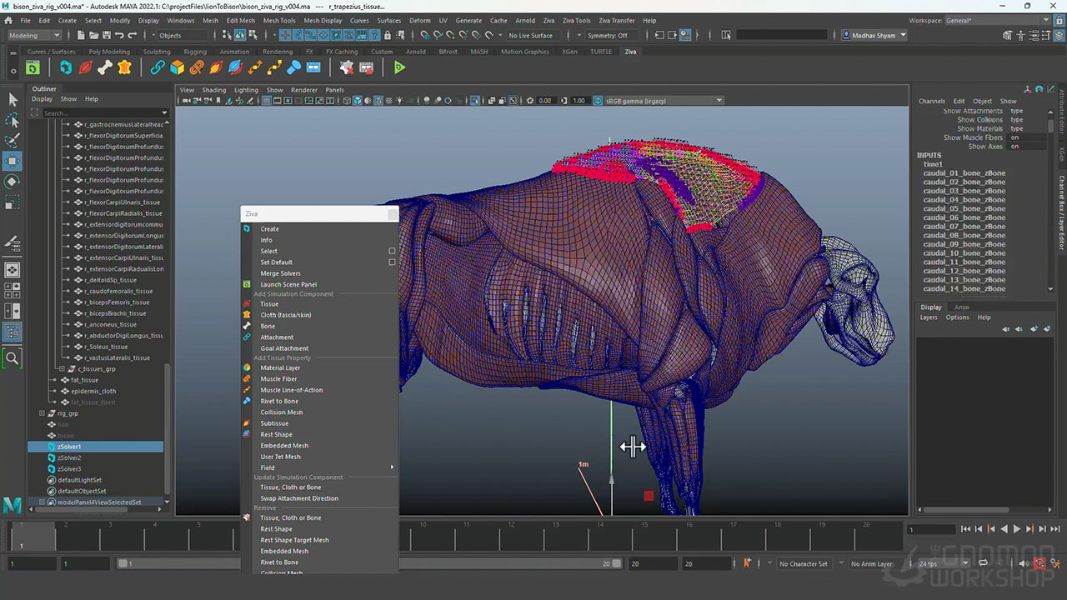Choose Muscle Fiber from Ziva menu
This screenshot has height=600, width=1067.
(x=278, y=379)
